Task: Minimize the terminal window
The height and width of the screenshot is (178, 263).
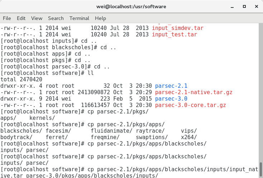Action: point(232,7)
